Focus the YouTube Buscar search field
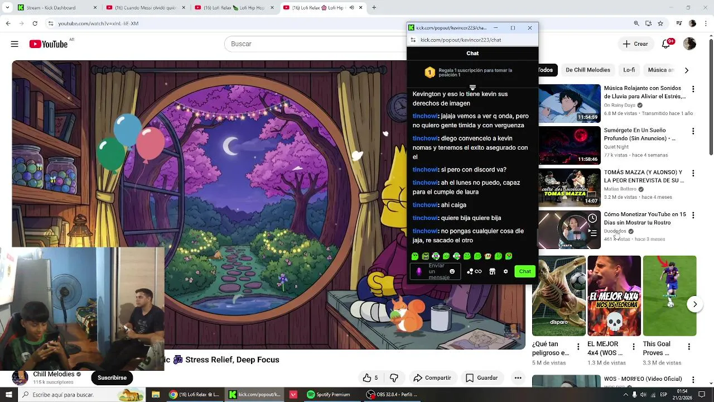The height and width of the screenshot is (402, 714). (x=315, y=44)
